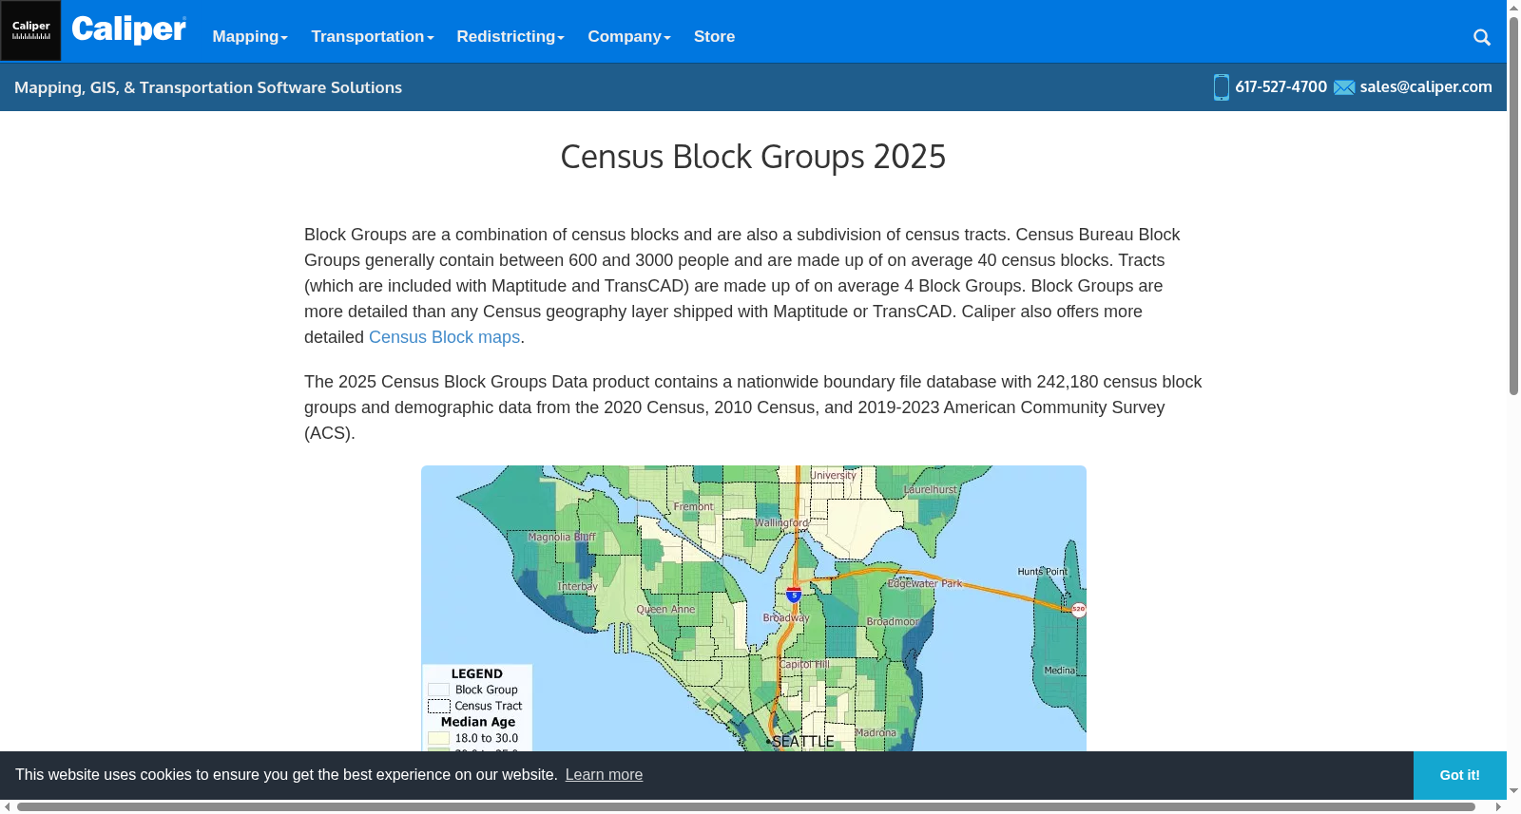1521x814 pixels.
Task: Click the I-5 highway shield on map
Action: point(794,595)
